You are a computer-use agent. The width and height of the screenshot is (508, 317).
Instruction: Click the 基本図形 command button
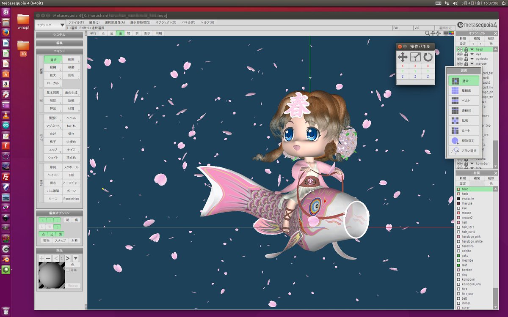tap(53, 93)
